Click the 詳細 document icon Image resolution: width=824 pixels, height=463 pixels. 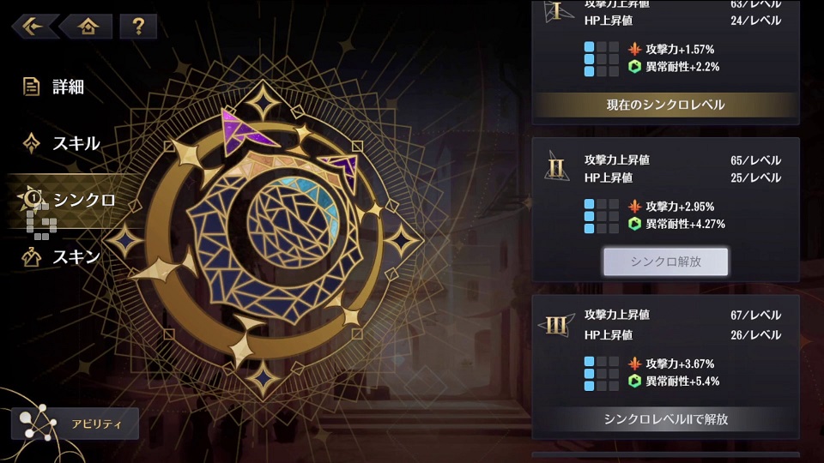[x=32, y=87]
